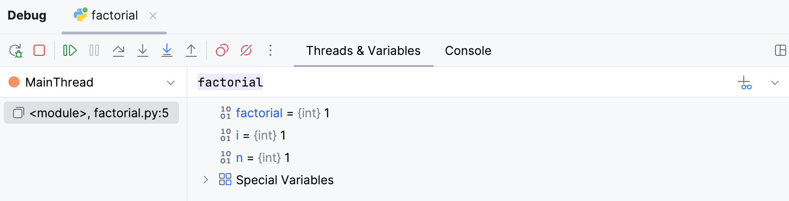Add expression to watches
Image resolution: width=789 pixels, height=201 pixels.
click(x=745, y=83)
